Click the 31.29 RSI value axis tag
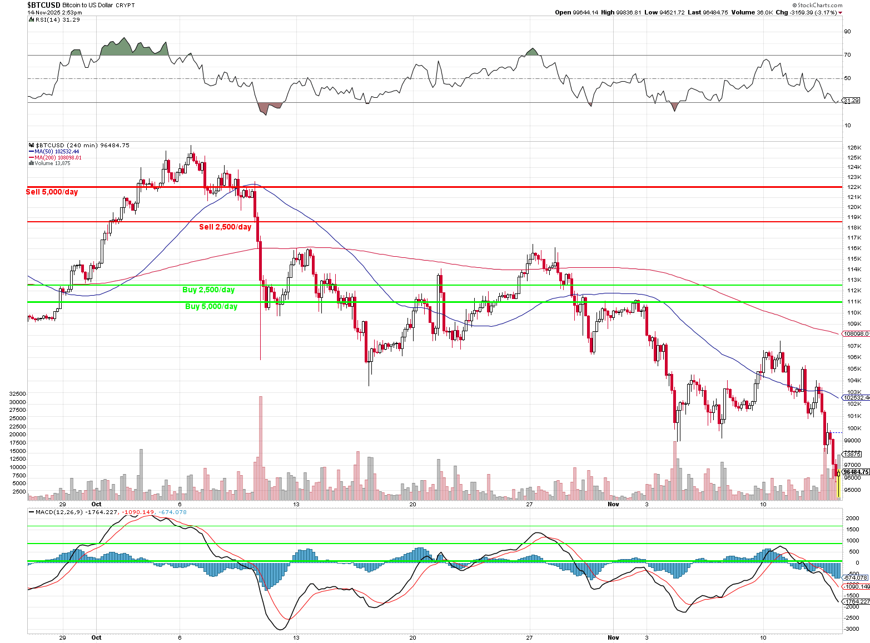The image size is (870, 643). pyautogui.click(x=851, y=101)
